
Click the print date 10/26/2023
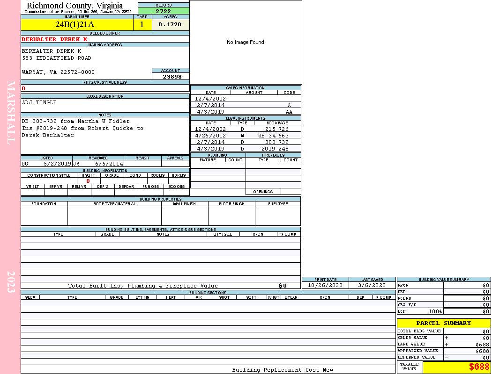coord(325,285)
